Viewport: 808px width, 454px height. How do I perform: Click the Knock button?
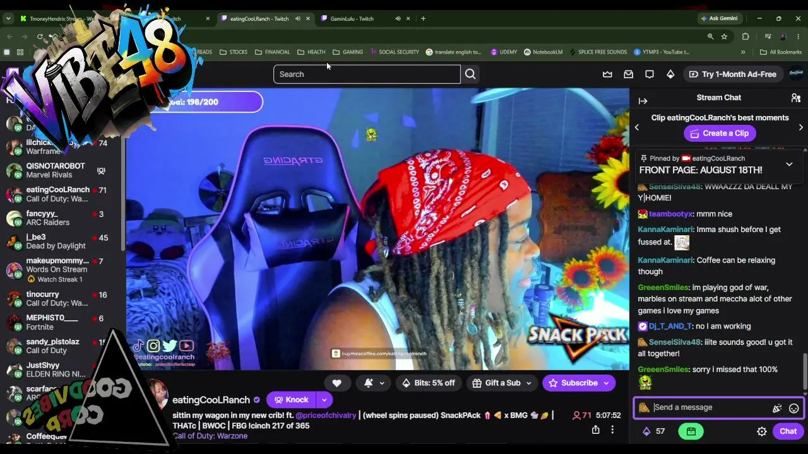(x=291, y=400)
